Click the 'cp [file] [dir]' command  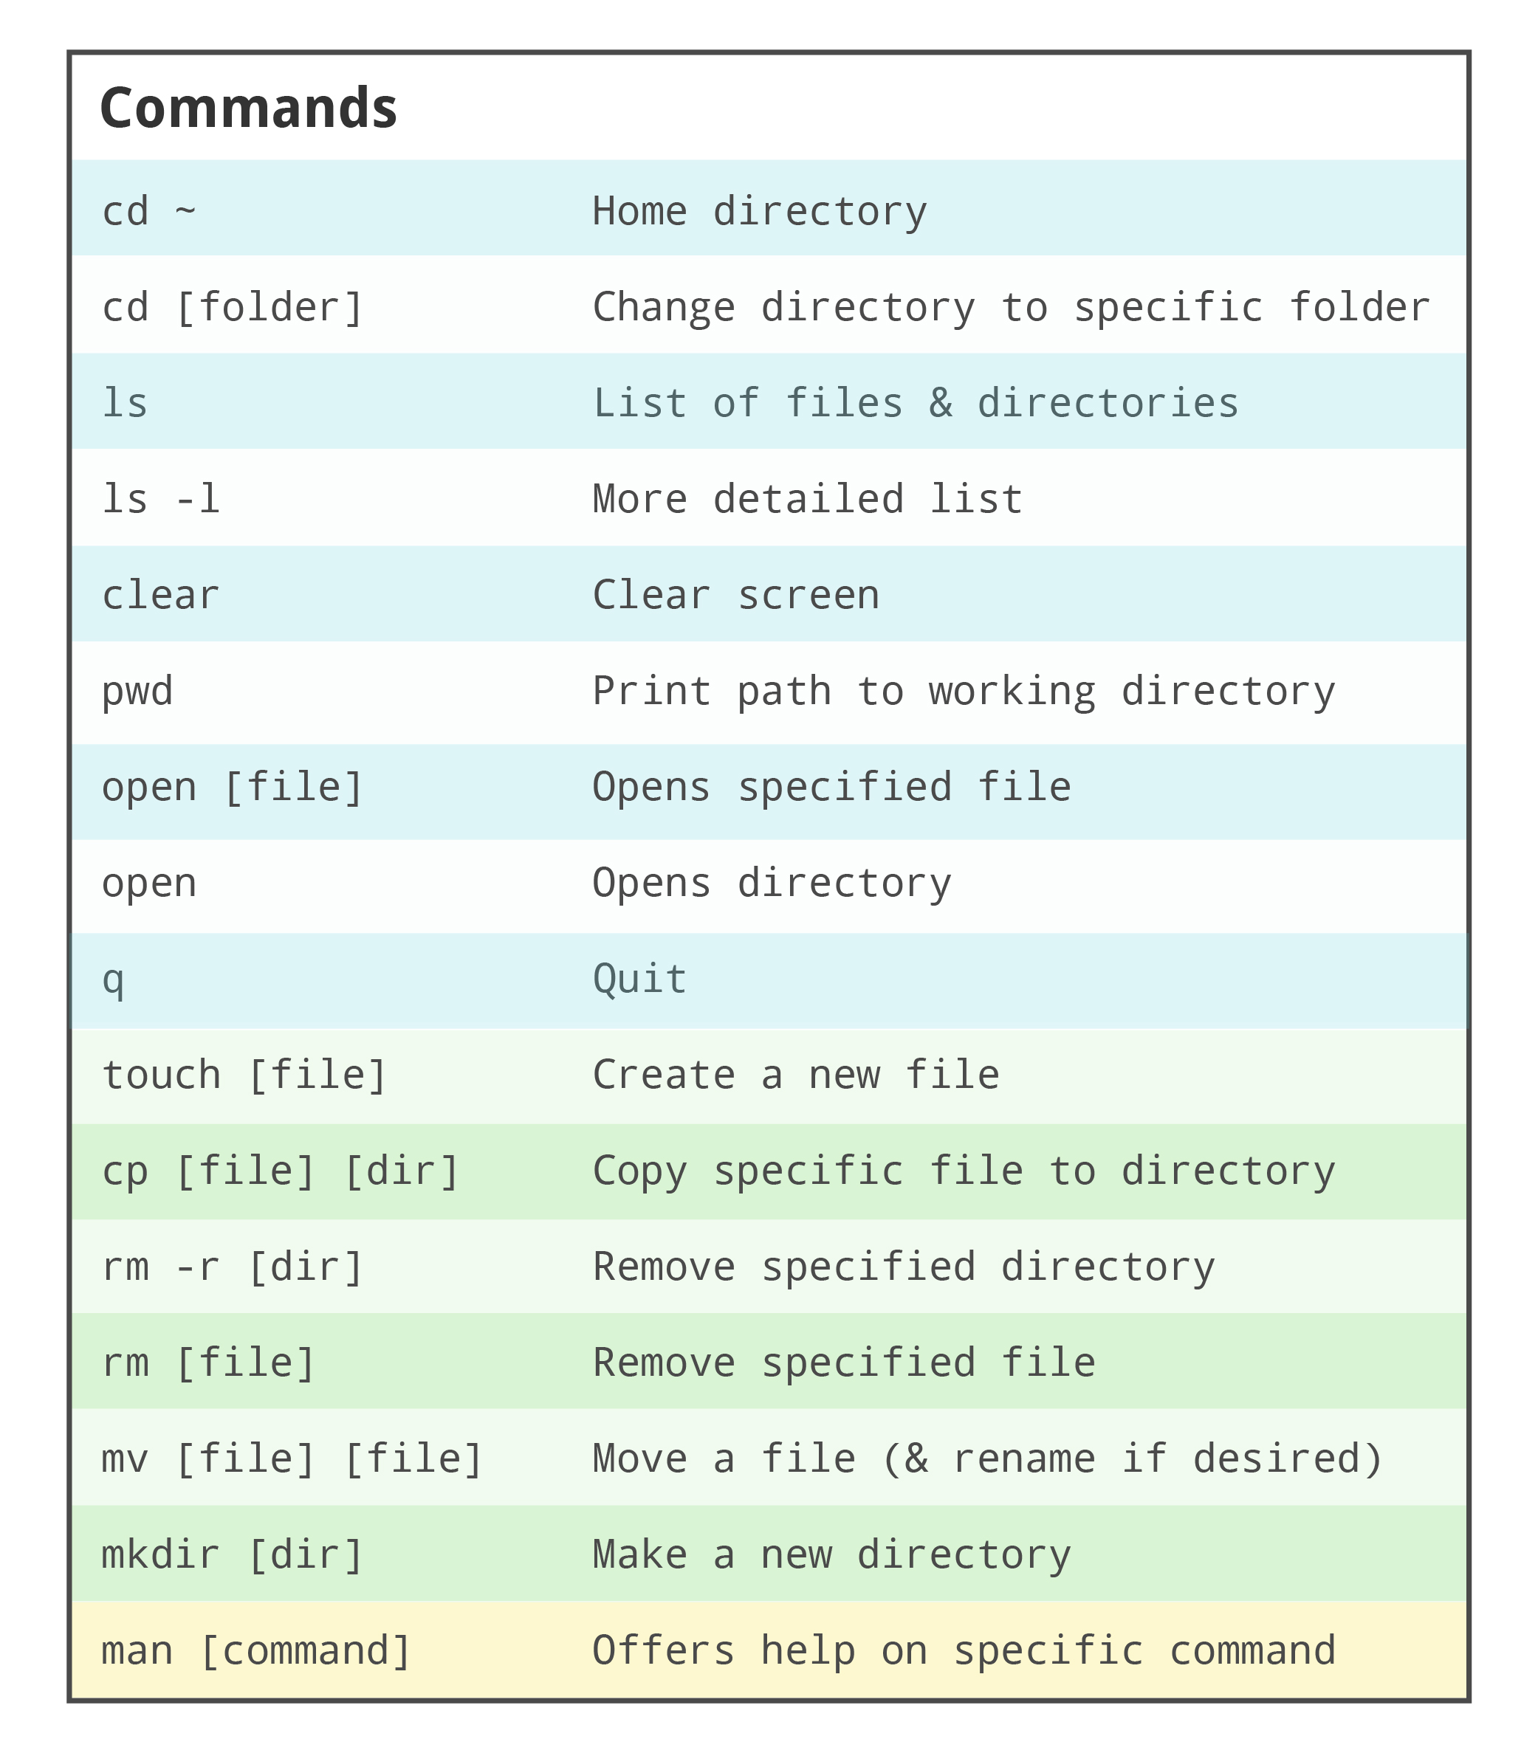281,1171
